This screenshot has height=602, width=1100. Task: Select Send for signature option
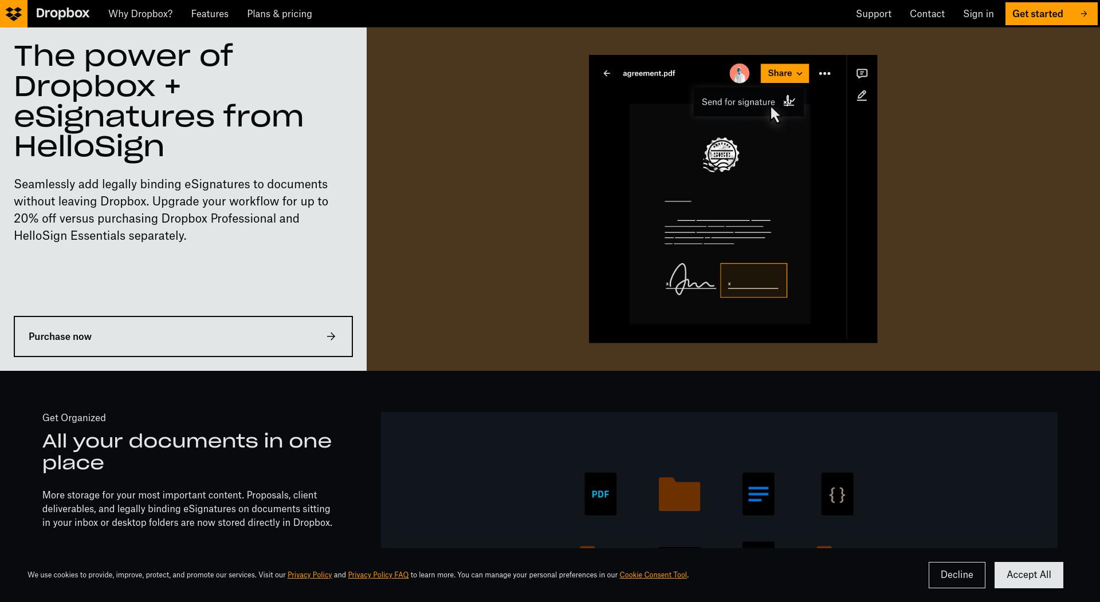[x=748, y=102]
